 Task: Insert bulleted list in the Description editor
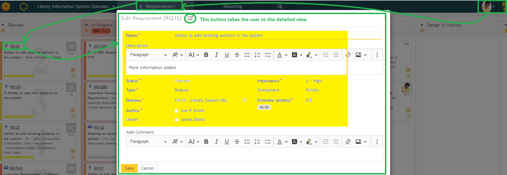click(247, 55)
